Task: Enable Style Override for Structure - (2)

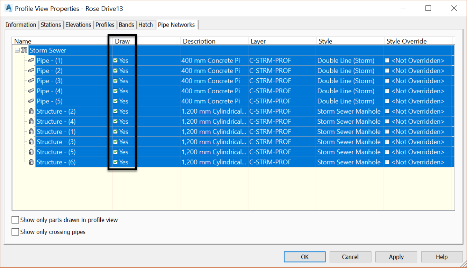Action: [387, 111]
